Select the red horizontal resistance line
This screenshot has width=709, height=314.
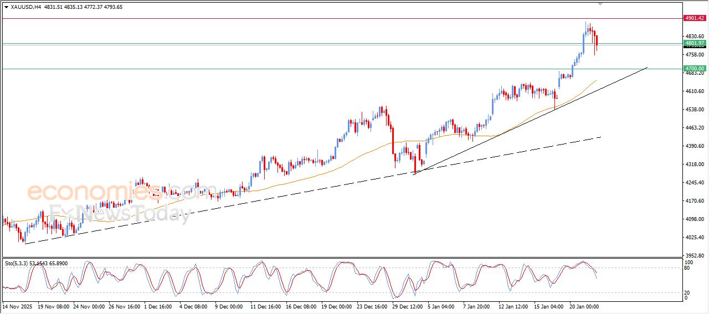click(332, 18)
